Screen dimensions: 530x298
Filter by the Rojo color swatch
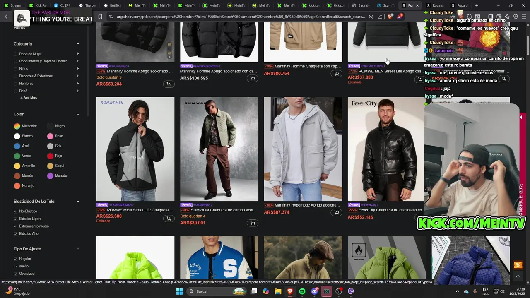click(x=50, y=156)
